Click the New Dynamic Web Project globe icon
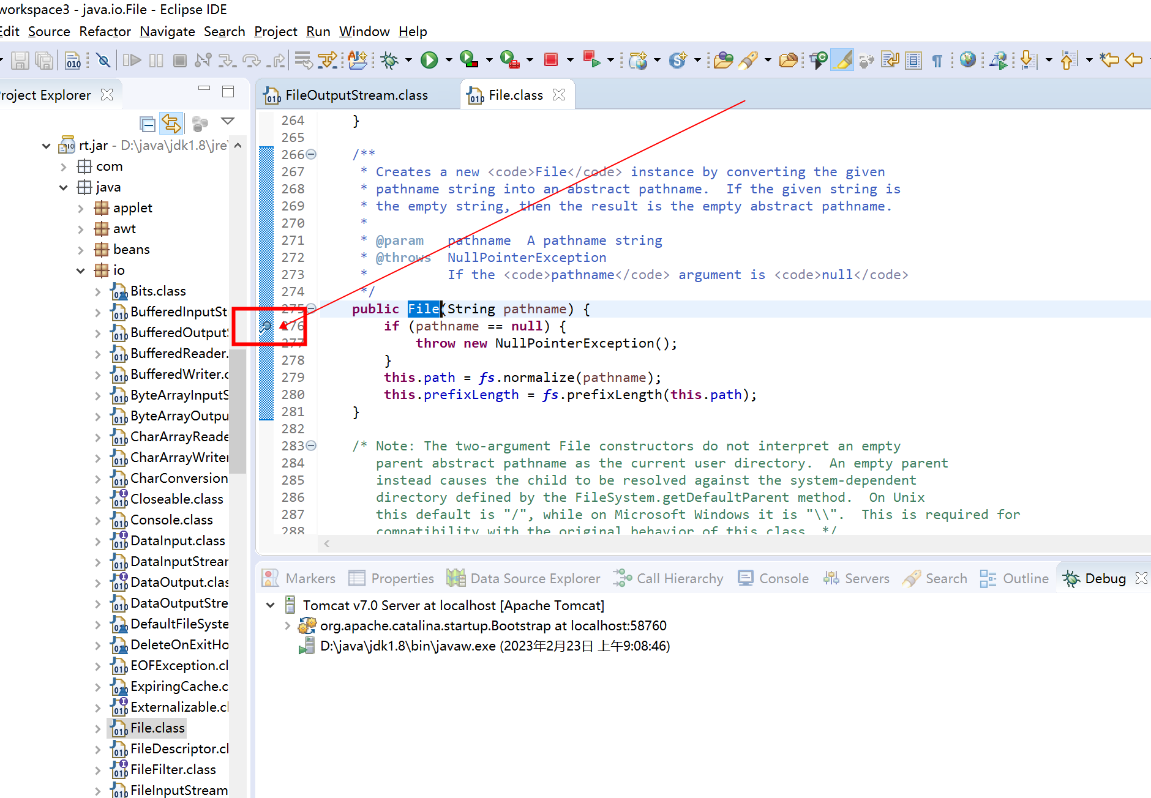1151x798 pixels. coord(638,60)
